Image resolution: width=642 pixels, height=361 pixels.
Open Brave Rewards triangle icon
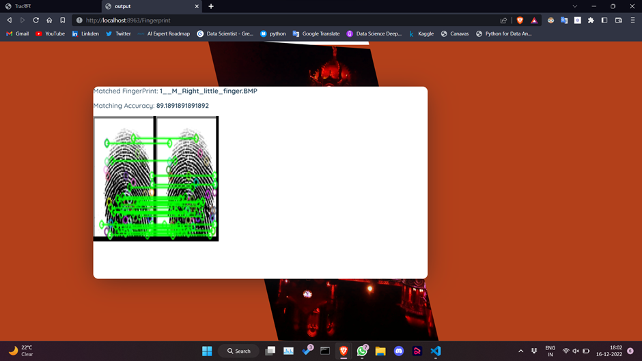[534, 20]
